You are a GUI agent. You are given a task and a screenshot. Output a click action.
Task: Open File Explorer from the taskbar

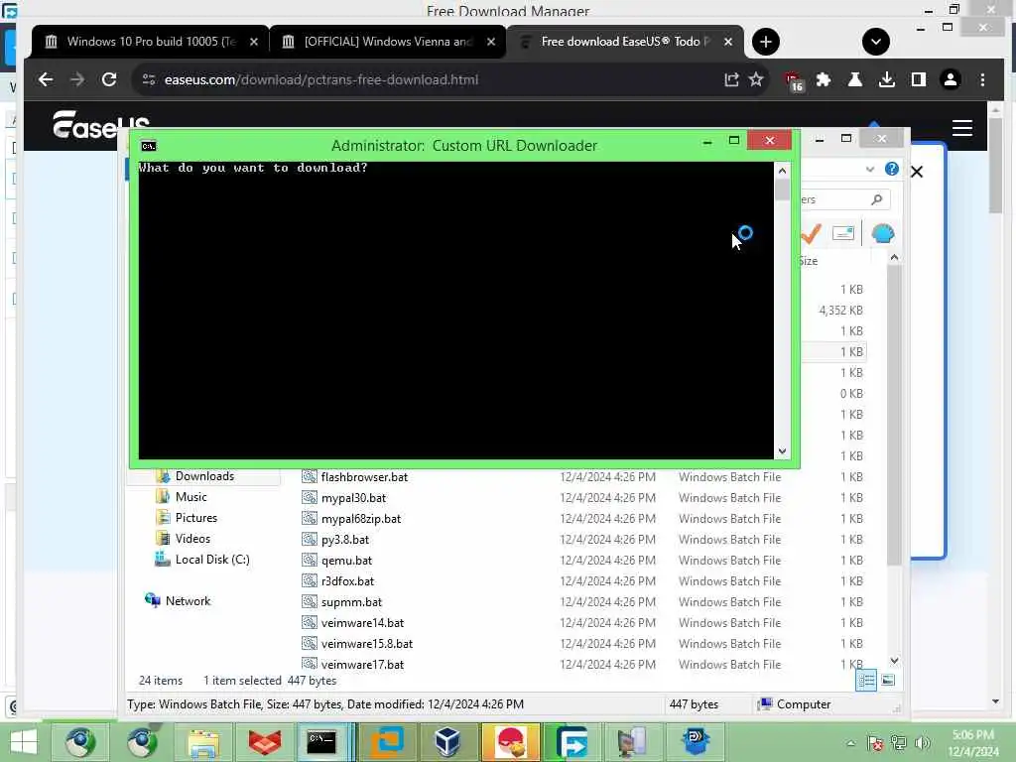[203, 742]
